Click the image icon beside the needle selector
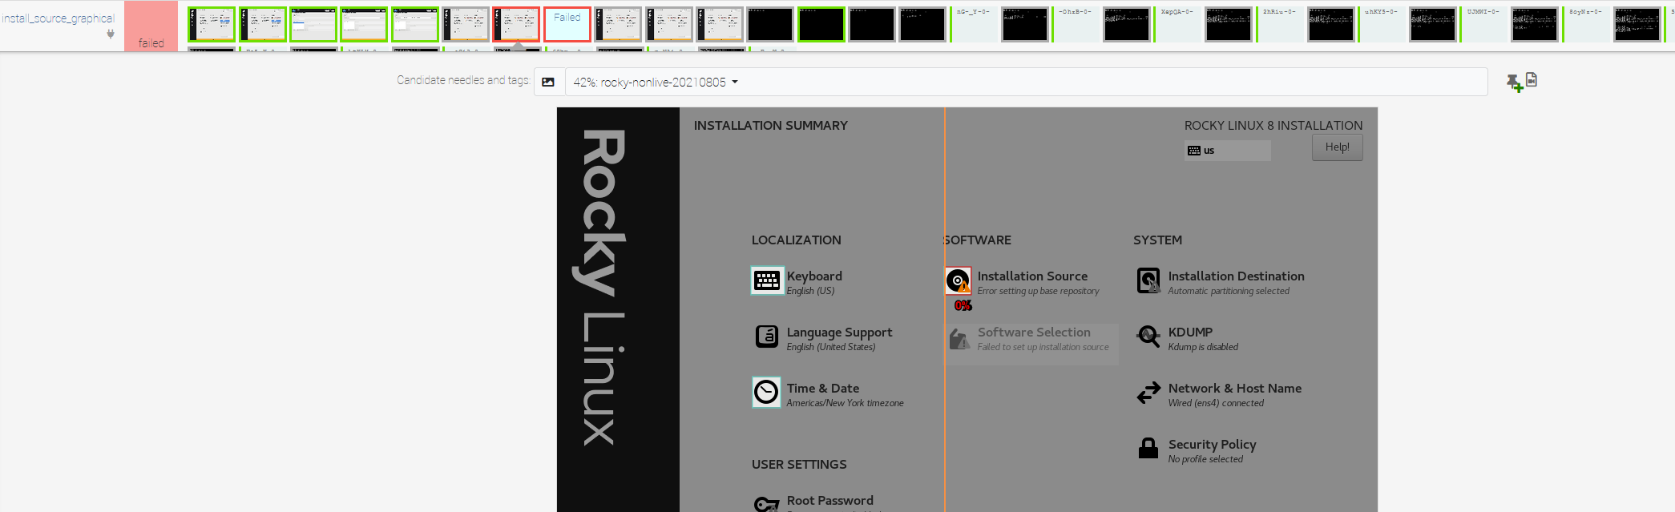This screenshot has width=1675, height=512. [548, 82]
